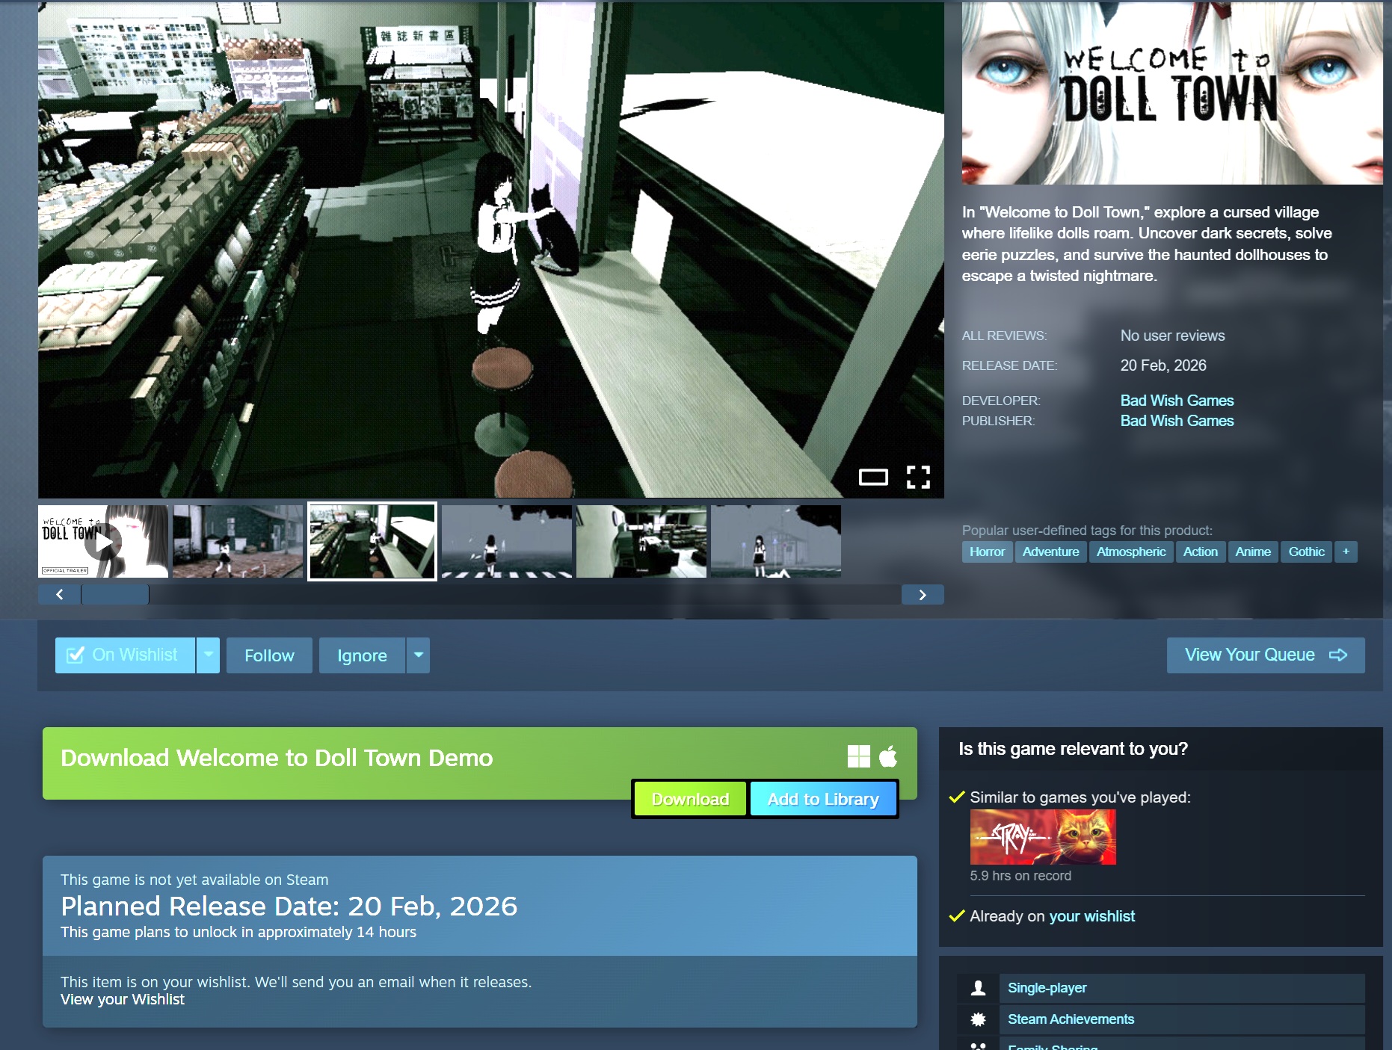Click 'Download Welcome to Doll Town Demo' title
1392x1050 pixels.
tap(277, 758)
